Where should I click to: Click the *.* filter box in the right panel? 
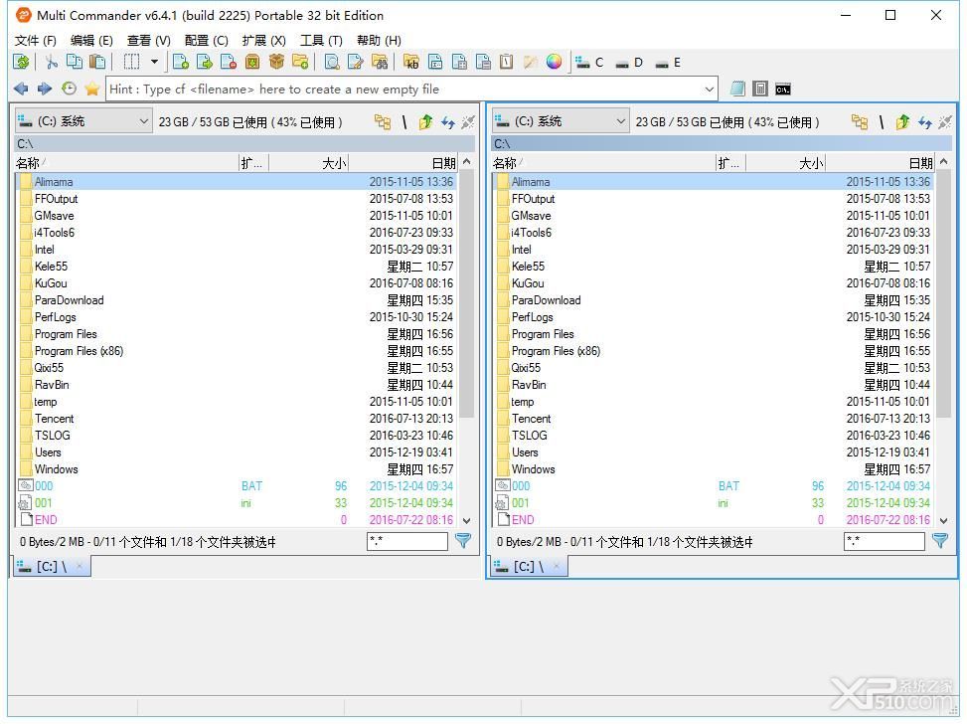point(885,541)
